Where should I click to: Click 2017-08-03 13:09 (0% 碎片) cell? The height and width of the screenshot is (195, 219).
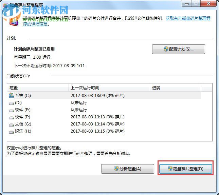(x=97, y=96)
